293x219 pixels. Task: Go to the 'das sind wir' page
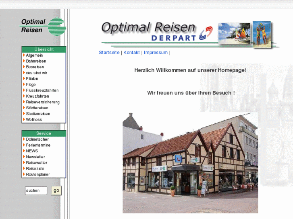pos(36,73)
